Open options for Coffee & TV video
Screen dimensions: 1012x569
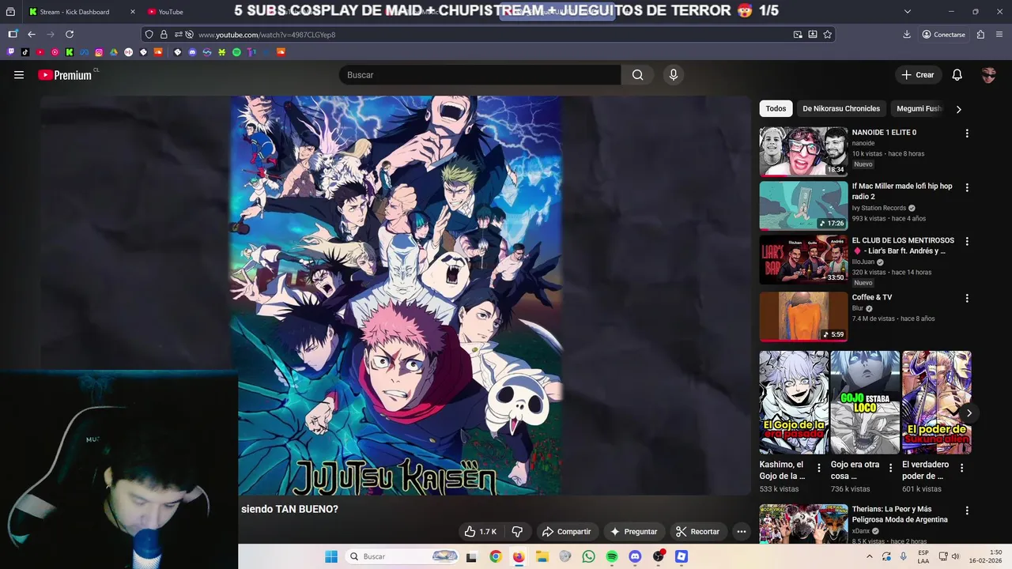pos(966,299)
